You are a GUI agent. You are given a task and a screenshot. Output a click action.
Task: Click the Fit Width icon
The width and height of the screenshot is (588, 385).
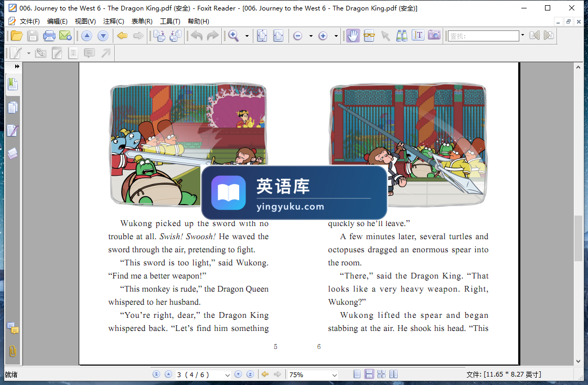click(278, 36)
